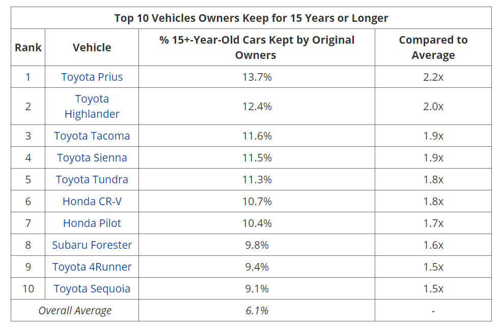Follow the Toyota Sequoia link
Viewport: 503px width, 328px height.
click(92, 289)
